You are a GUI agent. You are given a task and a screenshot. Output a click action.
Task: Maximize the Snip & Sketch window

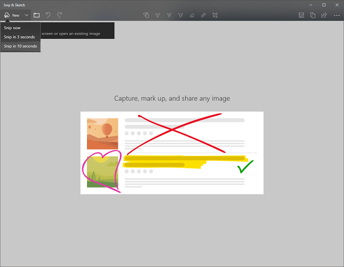324,5
